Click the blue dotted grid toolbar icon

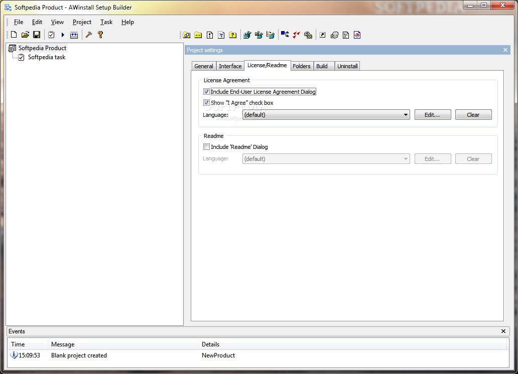click(74, 35)
